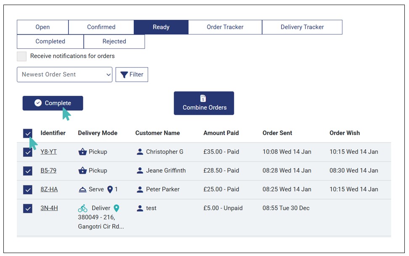
Task: Click the teal address pin beside Deliver
Action: coord(117,208)
